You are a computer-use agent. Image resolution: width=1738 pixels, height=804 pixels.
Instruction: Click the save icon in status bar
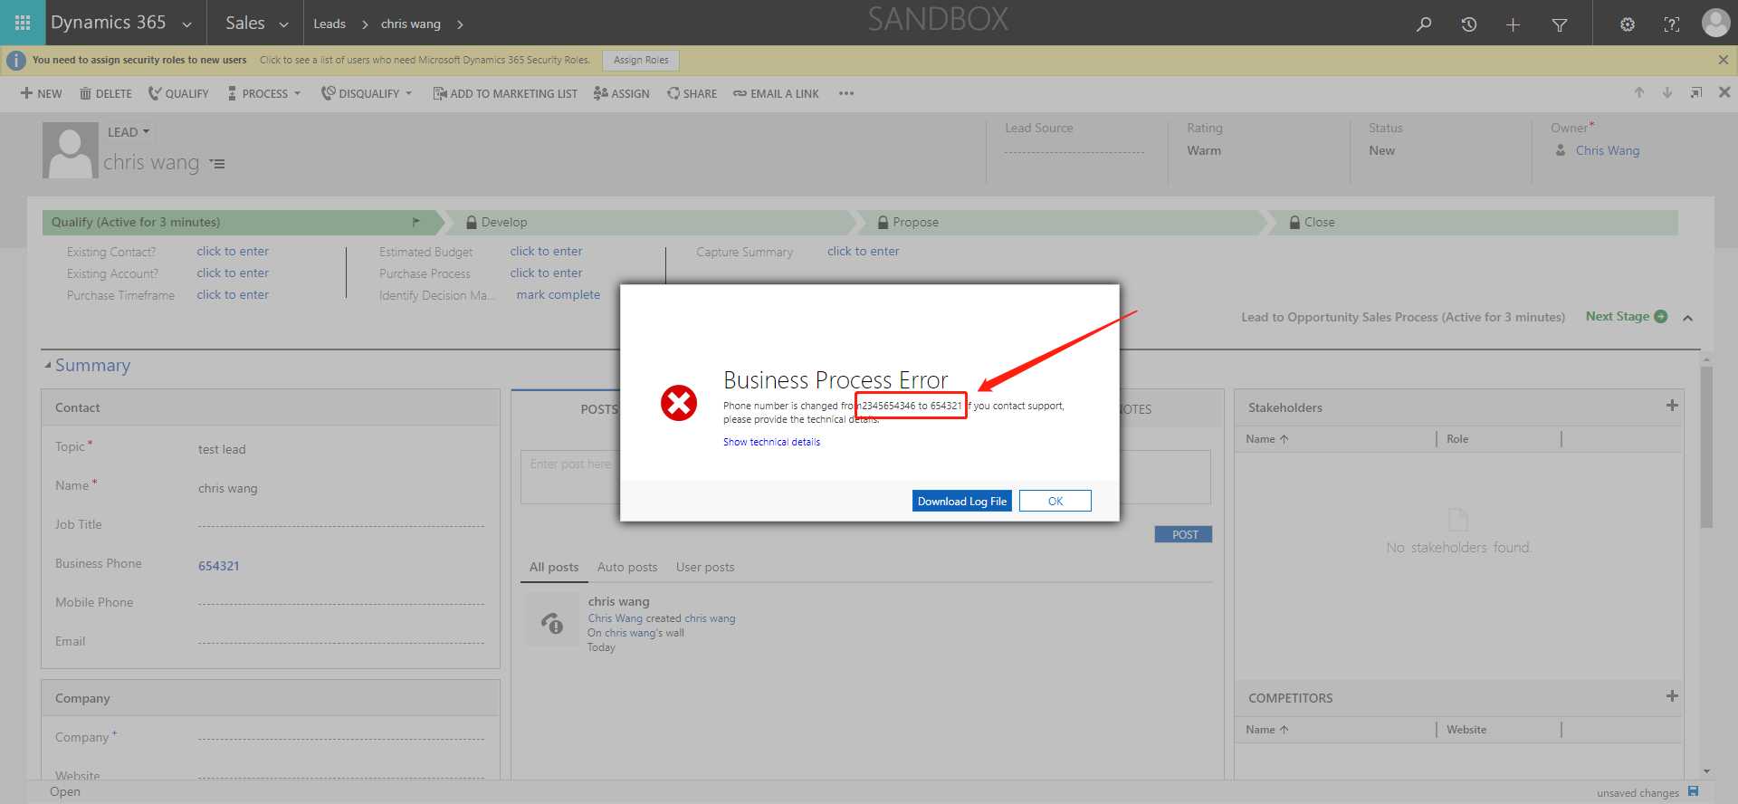pyautogui.click(x=1693, y=792)
